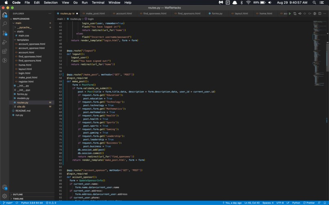
Task: Click the GitLens previous revision icon in the editor toolbar
Action: pyautogui.click(x=300, y=13)
